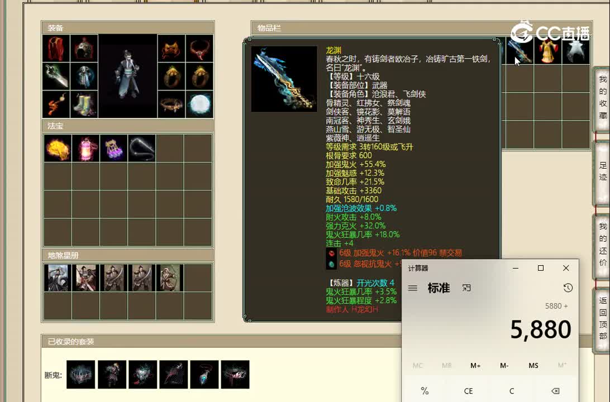610x402 pixels.
Task: Select the fifth 地煞星册 hero card
Action: tap(170, 277)
